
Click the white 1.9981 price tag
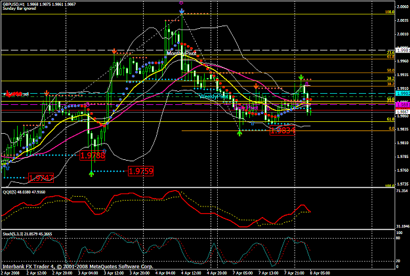[x=403, y=50]
